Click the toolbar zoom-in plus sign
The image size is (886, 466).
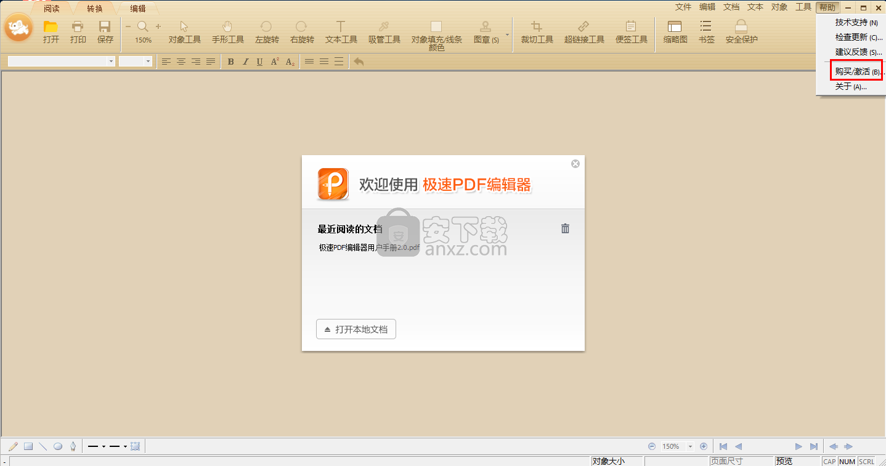coord(158,26)
